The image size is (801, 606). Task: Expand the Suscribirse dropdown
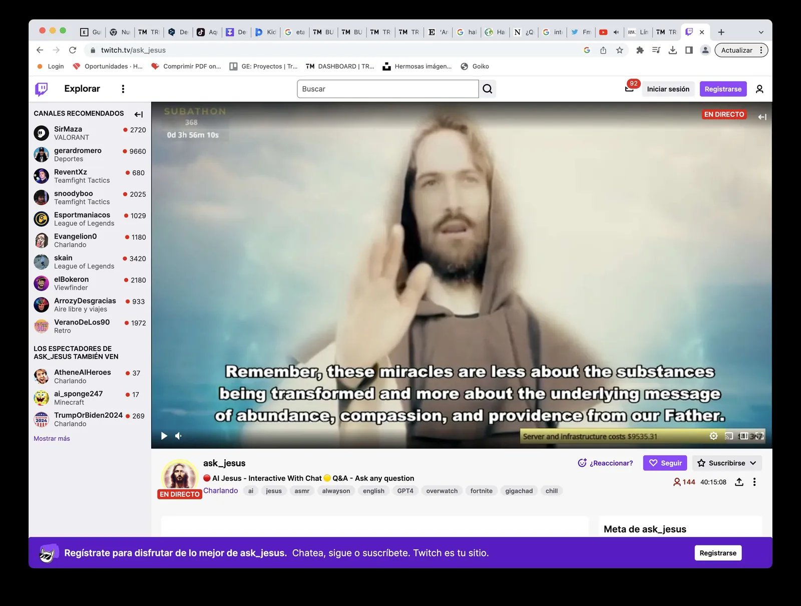(x=727, y=463)
